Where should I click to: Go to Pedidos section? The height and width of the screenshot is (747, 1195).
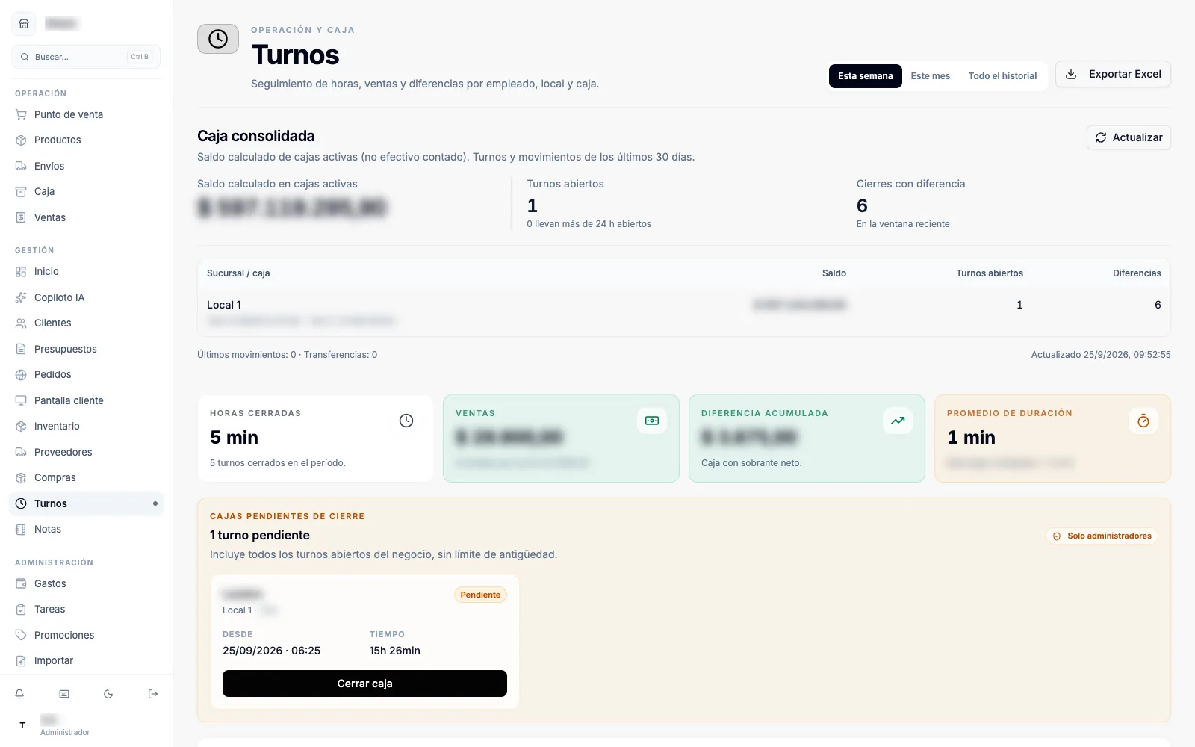point(87,374)
